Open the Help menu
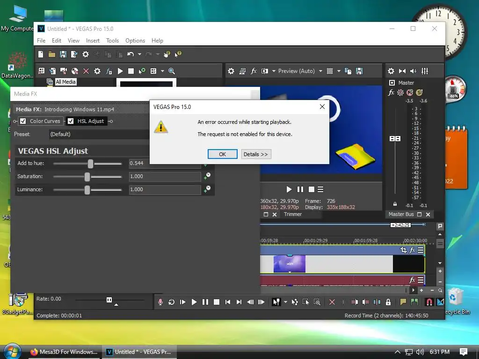479x359 pixels. [x=157, y=41]
